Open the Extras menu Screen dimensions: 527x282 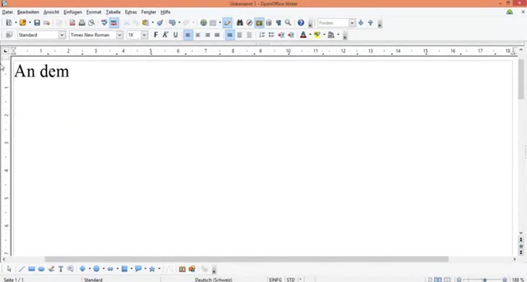pyautogui.click(x=131, y=12)
